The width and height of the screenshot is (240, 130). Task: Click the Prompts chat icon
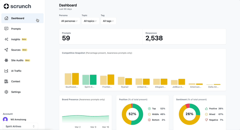(6, 29)
